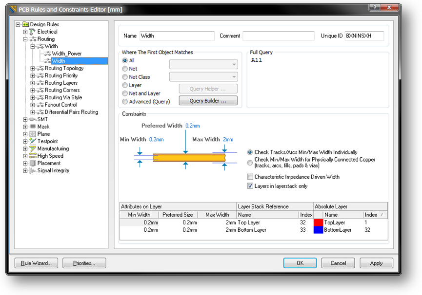422x295 pixels.
Task: Click the Mask category icon
Action: pos(33,127)
